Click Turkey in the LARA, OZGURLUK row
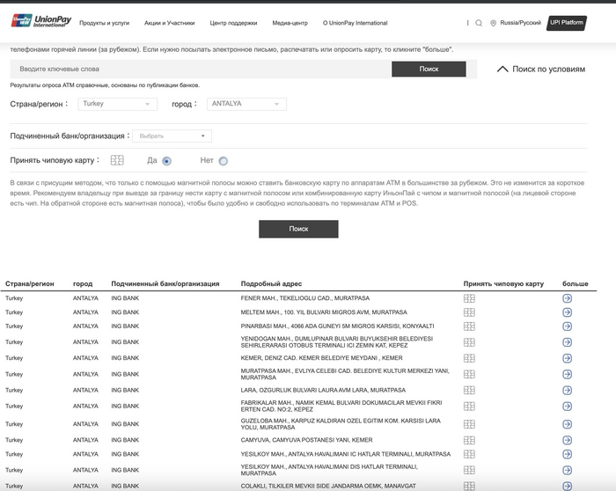Viewport: 616px width, 491px height. click(x=14, y=390)
